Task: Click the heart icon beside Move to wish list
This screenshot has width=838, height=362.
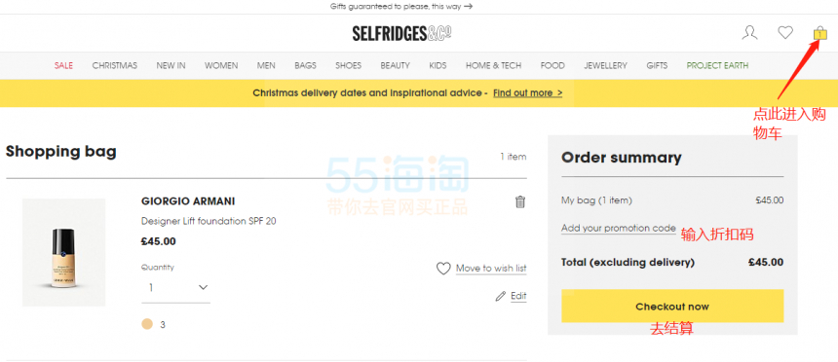Action: 443,268
